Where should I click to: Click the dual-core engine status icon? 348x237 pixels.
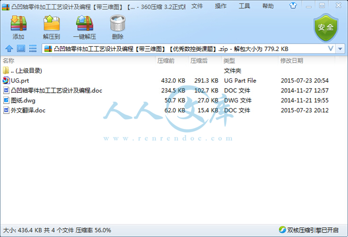pos(282,230)
